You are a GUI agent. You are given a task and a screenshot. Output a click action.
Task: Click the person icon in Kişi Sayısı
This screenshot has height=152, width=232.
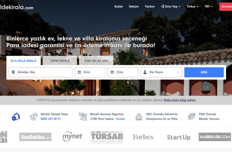pyautogui.click(x=145, y=72)
